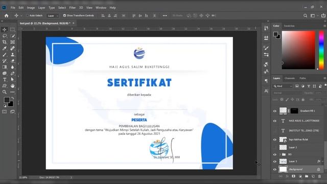Screen dimensions: 327x184
Task: Select the Horizontal Type tool
Action: coord(5,80)
